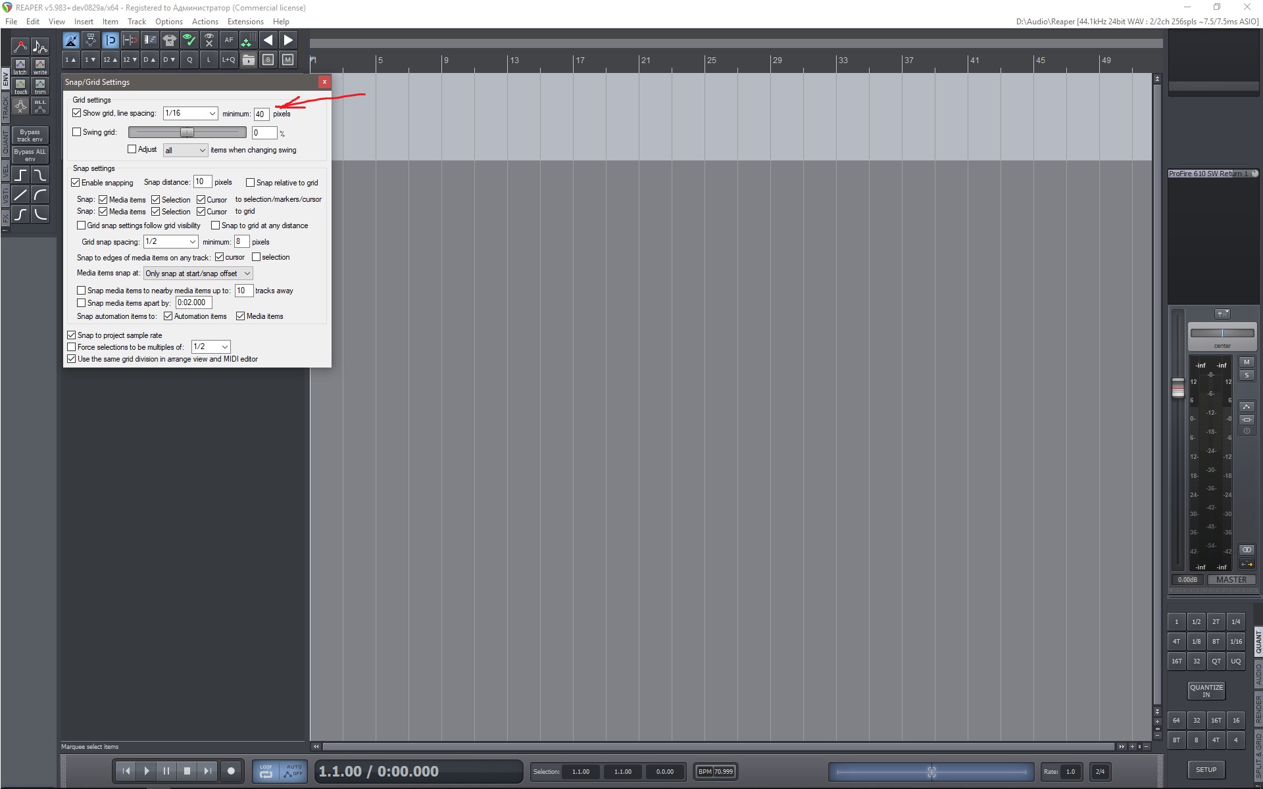Open the grid line spacing 1/16 dropdown
The height and width of the screenshot is (789, 1263).
[190, 113]
